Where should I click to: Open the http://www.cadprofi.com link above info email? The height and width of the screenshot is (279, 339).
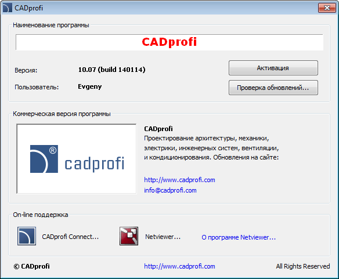pyautogui.click(x=179, y=180)
